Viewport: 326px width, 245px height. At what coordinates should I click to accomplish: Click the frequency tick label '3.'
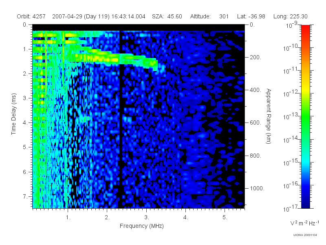coord(147,218)
